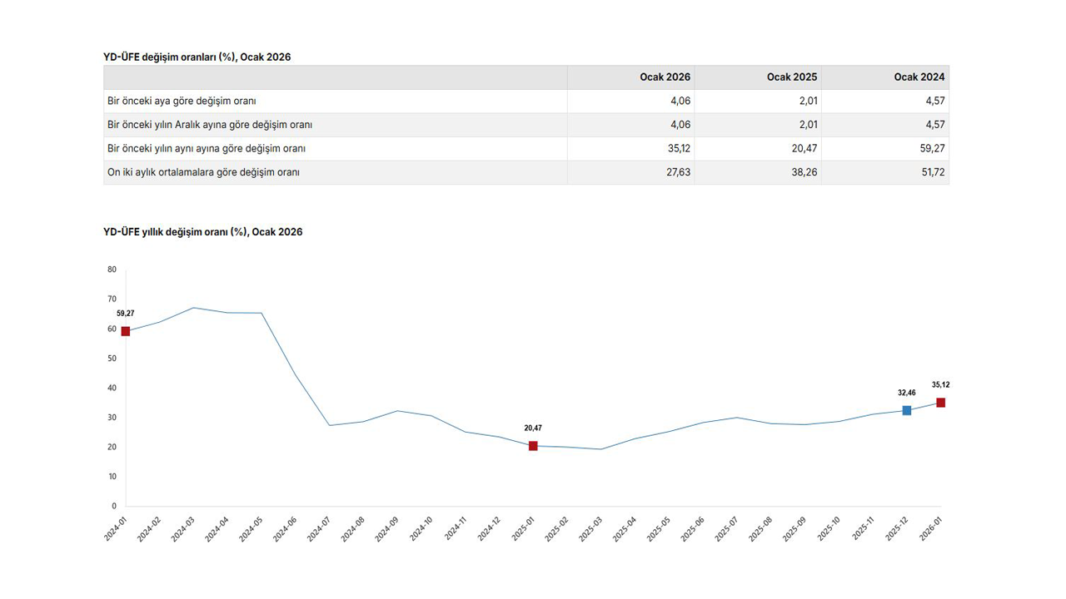
Task: Select the Ocak 2025 column header
Action: pyautogui.click(x=792, y=77)
